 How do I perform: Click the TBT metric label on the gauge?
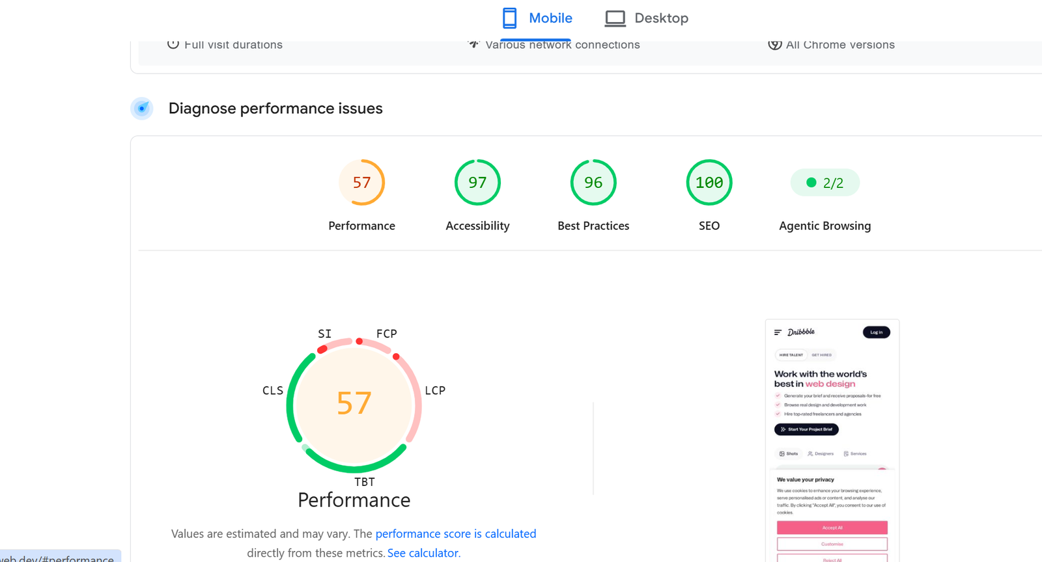(365, 482)
